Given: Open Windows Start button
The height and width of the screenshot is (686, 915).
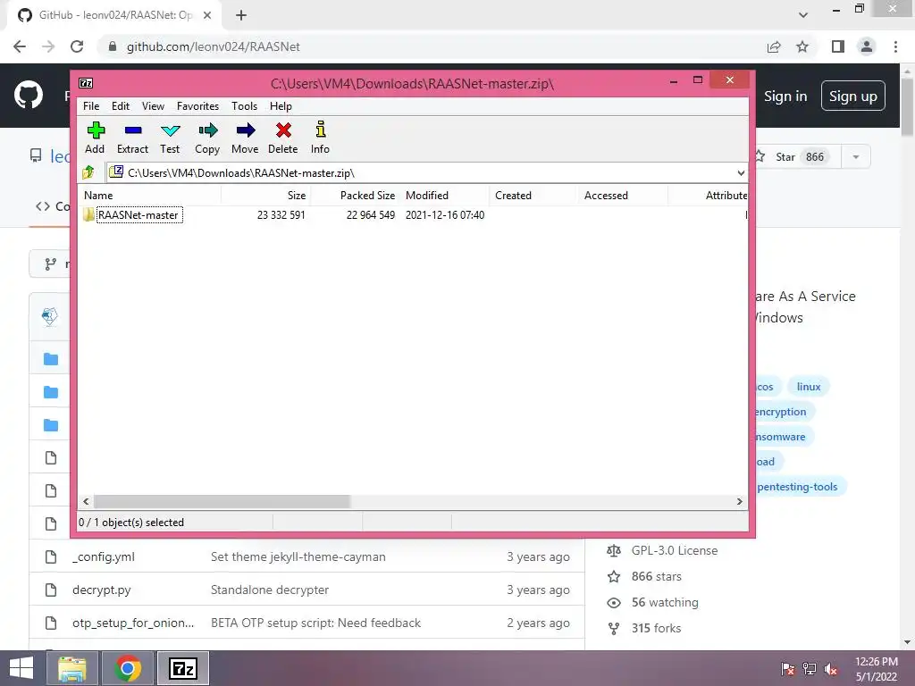Looking at the screenshot, I should (21, 668).
